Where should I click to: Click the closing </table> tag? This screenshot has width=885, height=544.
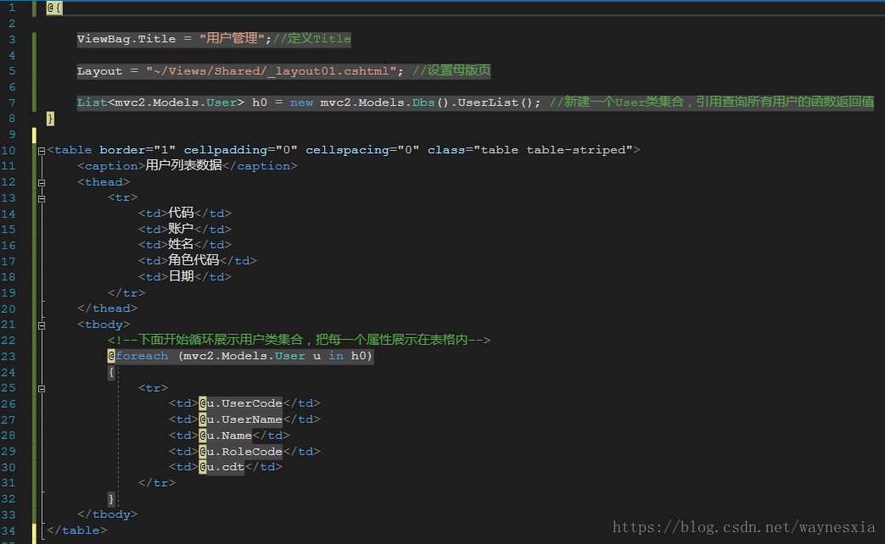[76, 530]
